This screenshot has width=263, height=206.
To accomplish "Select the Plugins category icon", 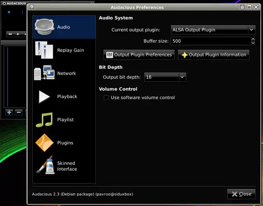I will click(45, 143).
